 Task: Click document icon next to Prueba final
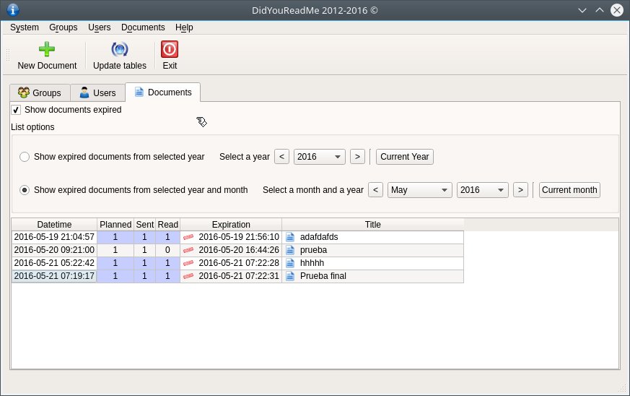290,276
